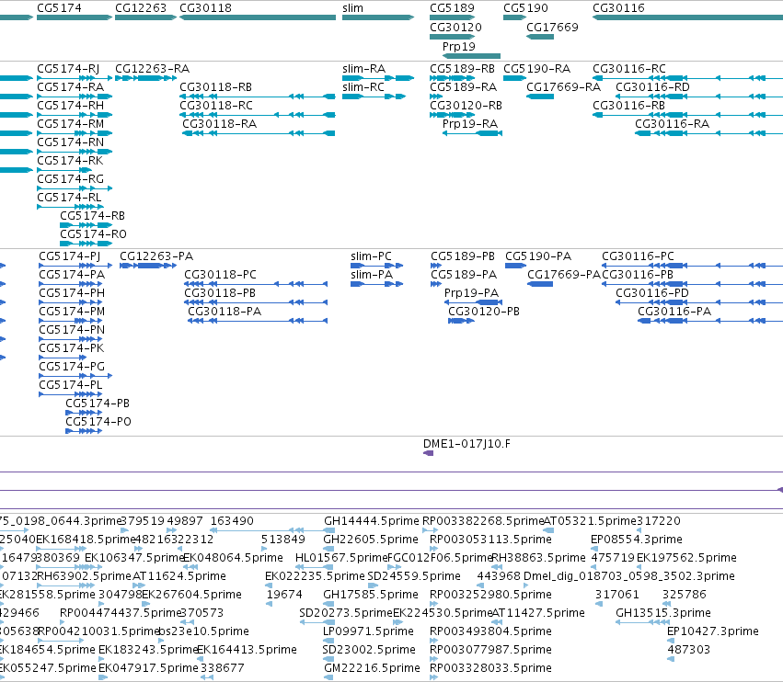Click transcript CG30120-RB
Screen dimensions: 783x682
[466, 106]
